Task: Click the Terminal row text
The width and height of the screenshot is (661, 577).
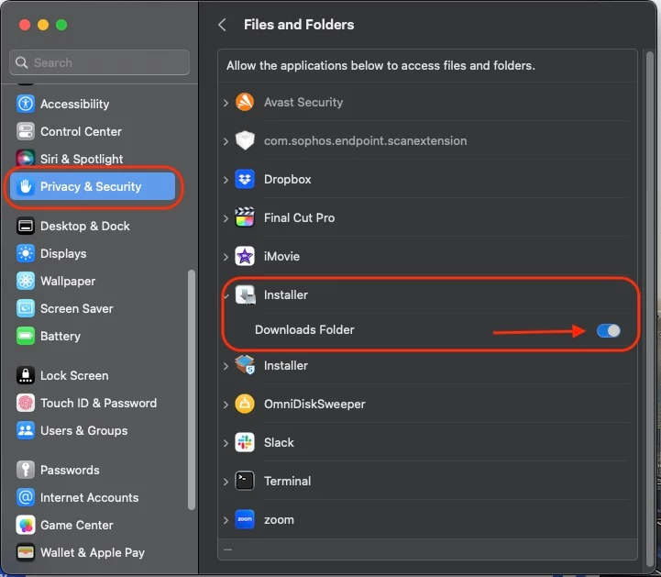Action: point(287,481)
